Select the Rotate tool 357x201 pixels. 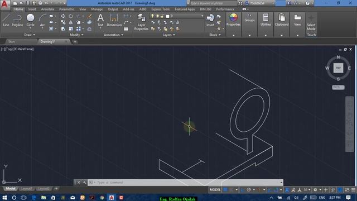point(71,16)
